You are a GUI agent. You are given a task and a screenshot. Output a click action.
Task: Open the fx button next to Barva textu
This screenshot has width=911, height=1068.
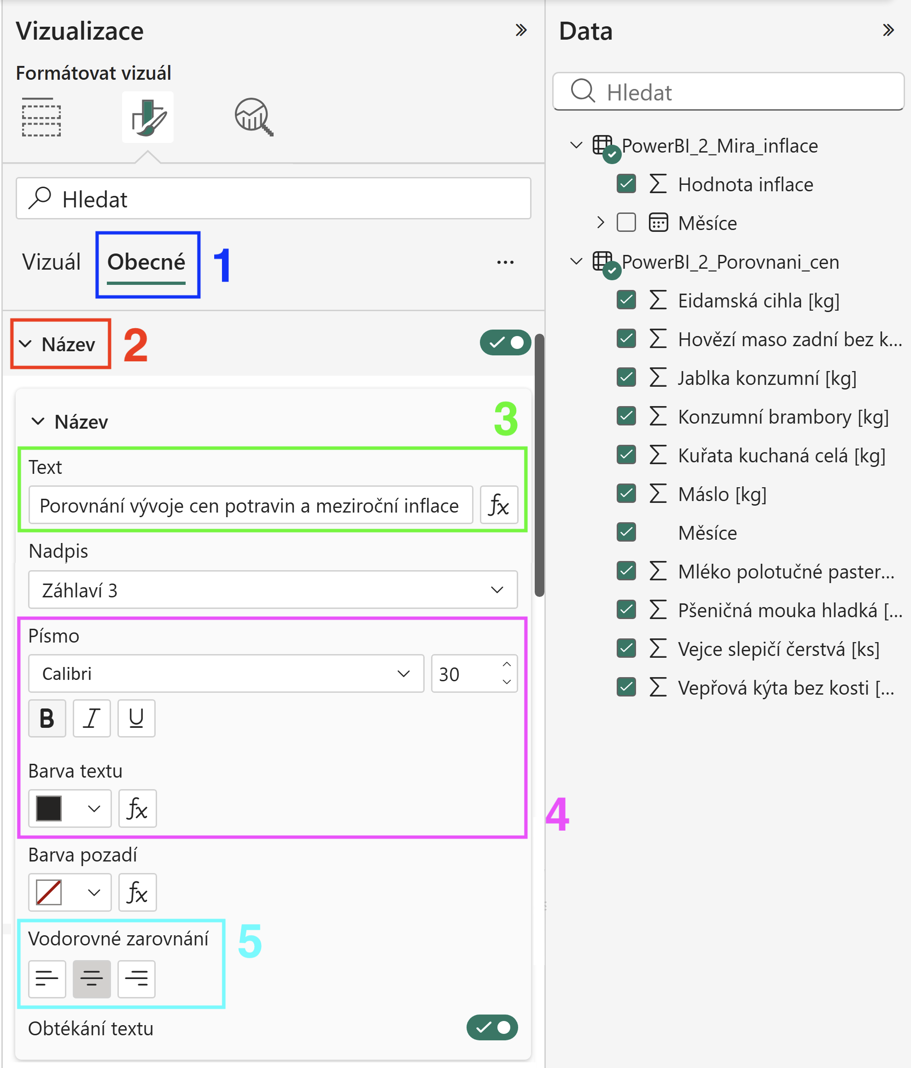138,808
